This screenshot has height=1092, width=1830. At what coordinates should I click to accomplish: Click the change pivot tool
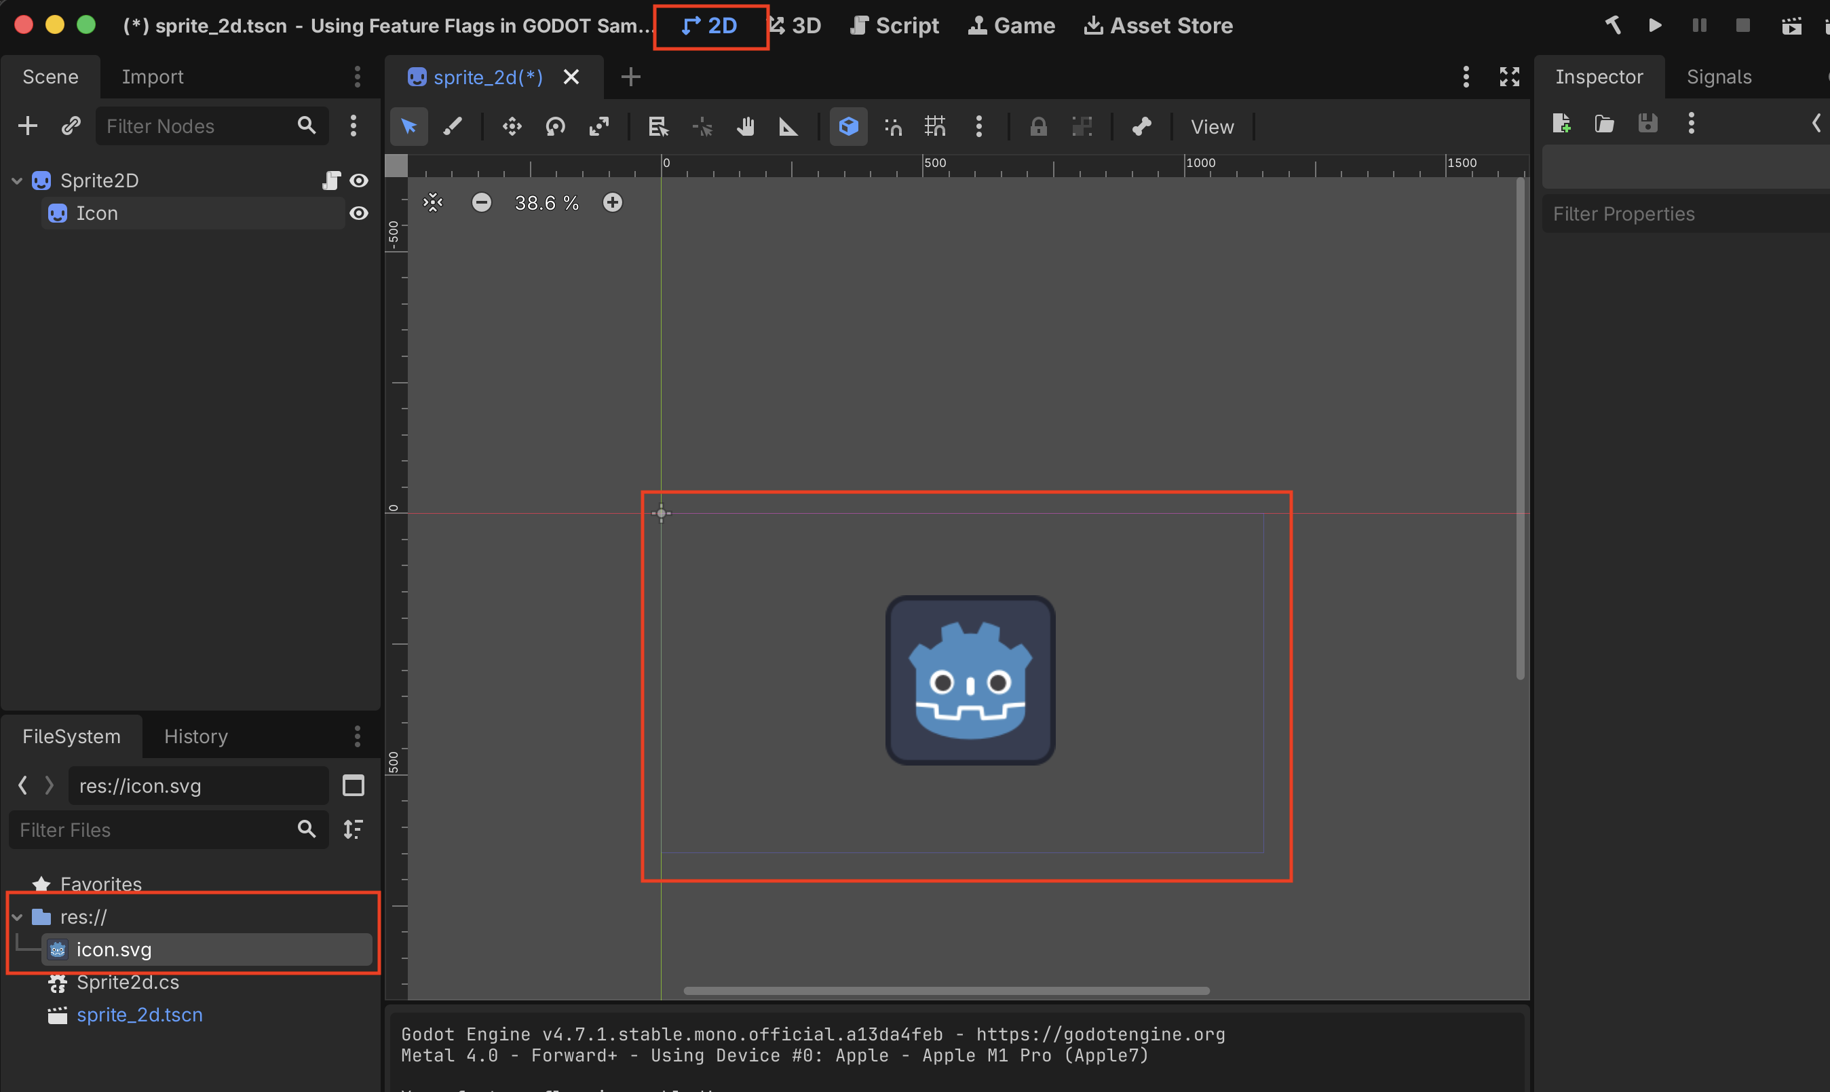pos(702,126)
